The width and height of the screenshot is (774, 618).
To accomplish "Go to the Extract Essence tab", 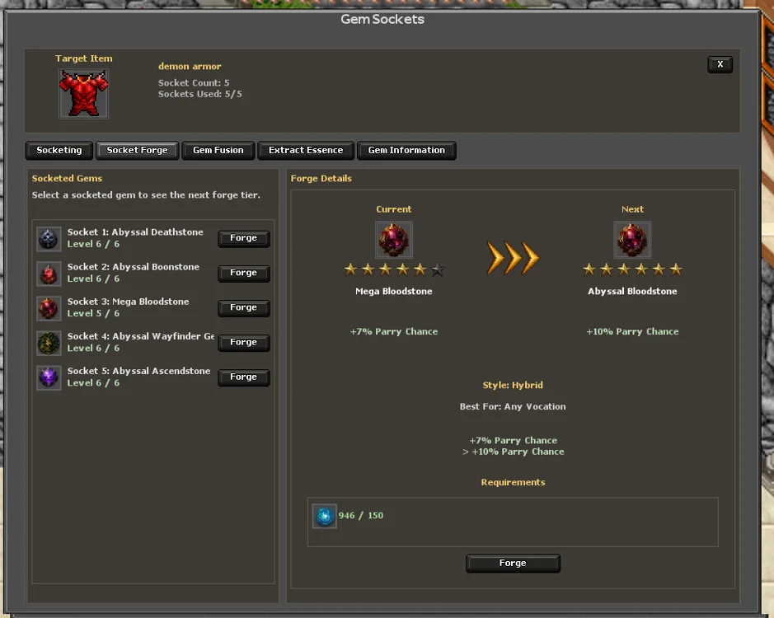I will tap(306, 150).
